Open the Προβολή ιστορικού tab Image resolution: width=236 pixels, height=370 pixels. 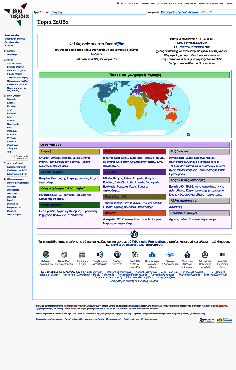point(188,12)
